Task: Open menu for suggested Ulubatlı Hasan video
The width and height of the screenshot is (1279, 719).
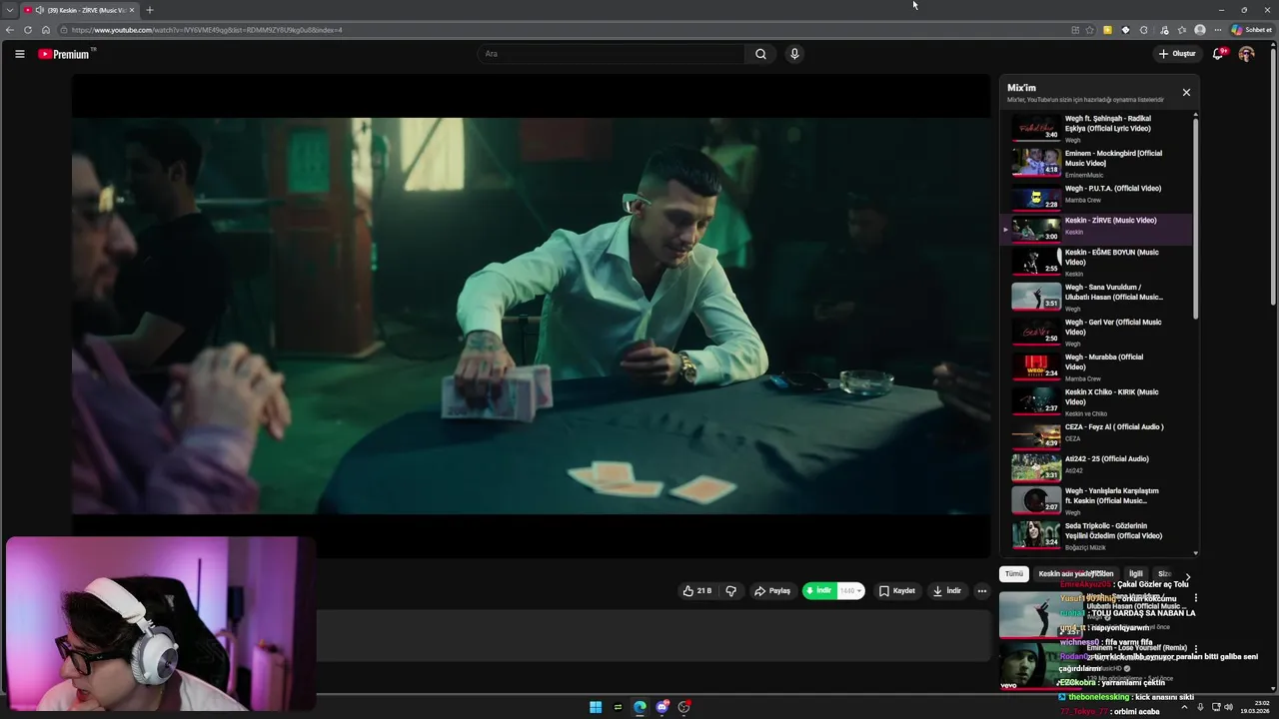Action: click(x=1196, y=598)
